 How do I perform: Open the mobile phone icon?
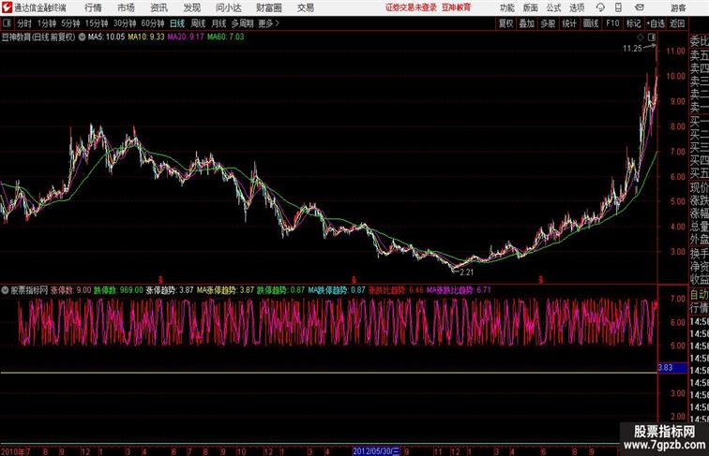pyautogui.click(x=618, y=7)
